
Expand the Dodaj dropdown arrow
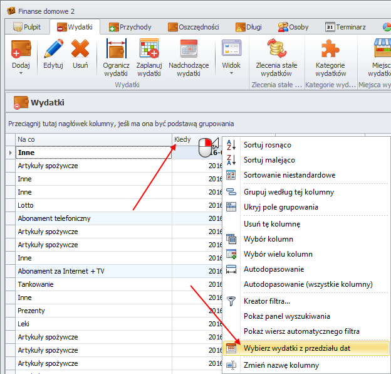pos(21,73)
